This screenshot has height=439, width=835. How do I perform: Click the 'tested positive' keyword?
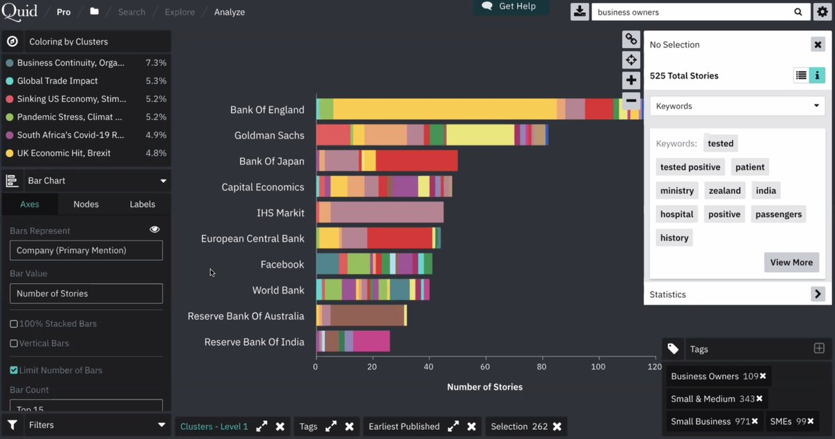[690, 167]
